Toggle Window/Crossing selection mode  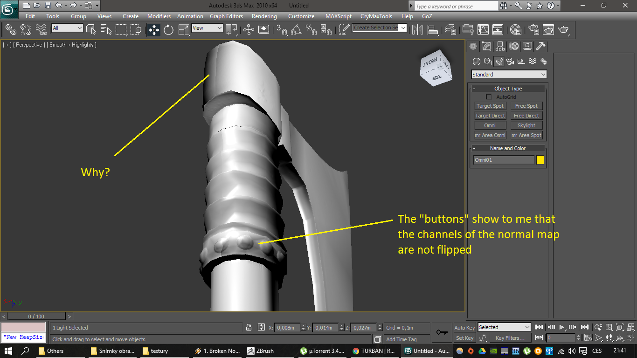pos(136,30)
